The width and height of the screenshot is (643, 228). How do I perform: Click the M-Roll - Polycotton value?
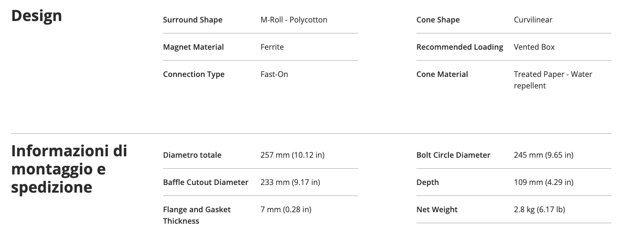pos(294,20)
